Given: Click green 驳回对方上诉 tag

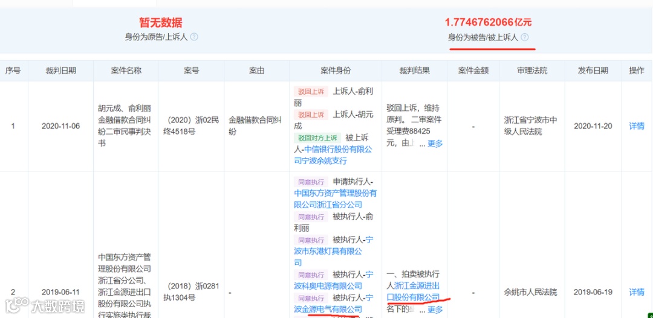Looking at the screenshot, I should [317, 138].
